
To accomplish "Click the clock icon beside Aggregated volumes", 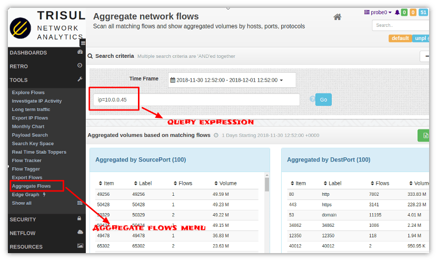I will click(x=216, y=135).
